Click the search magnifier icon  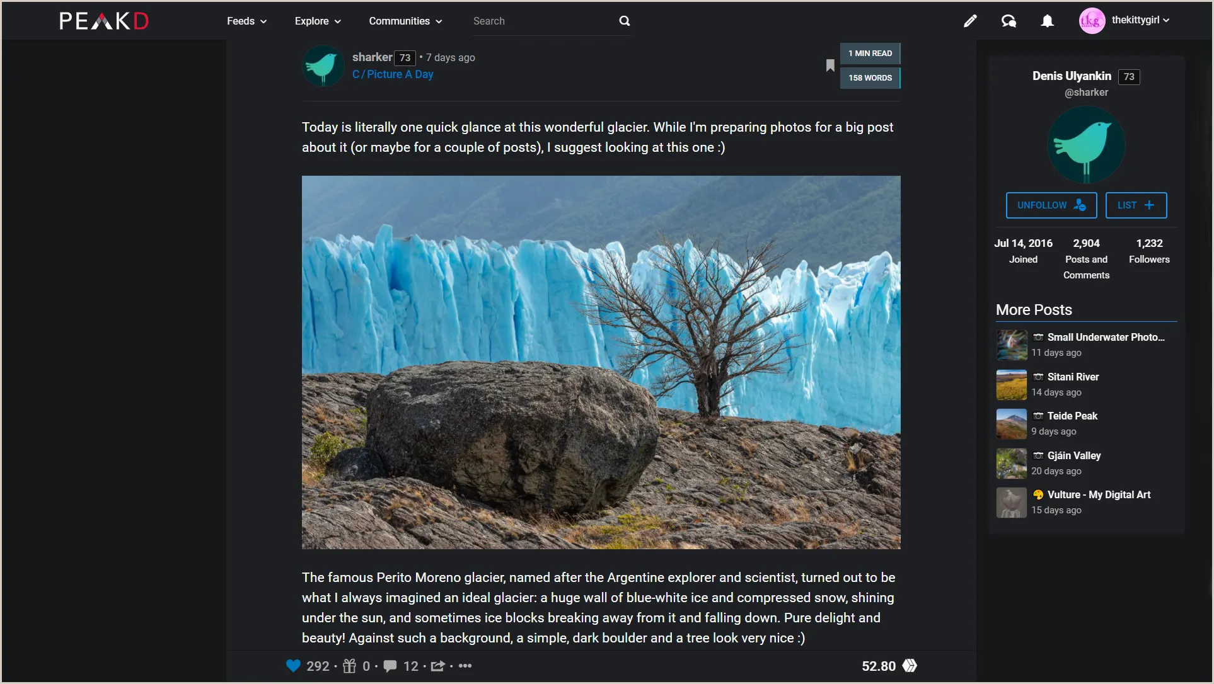click(624, 21)
